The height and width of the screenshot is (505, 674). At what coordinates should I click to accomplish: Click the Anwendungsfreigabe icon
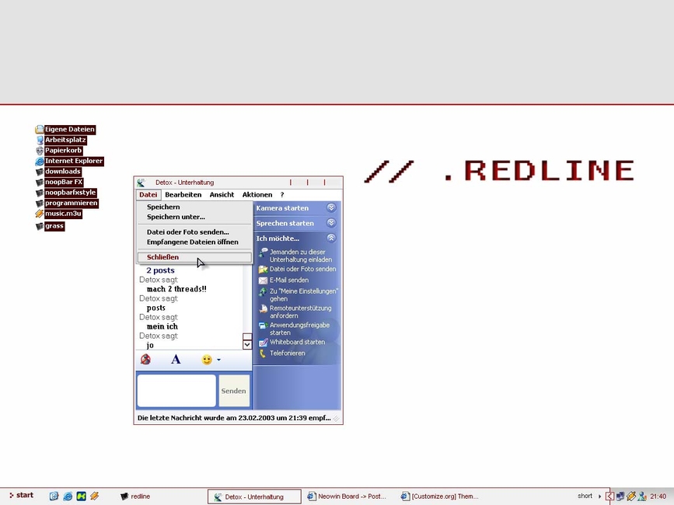coord(263,326)
